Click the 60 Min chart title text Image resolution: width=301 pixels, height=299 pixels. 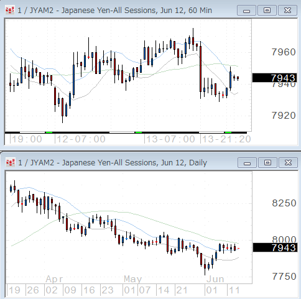click(114, 11)
